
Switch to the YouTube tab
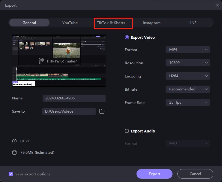70,23
